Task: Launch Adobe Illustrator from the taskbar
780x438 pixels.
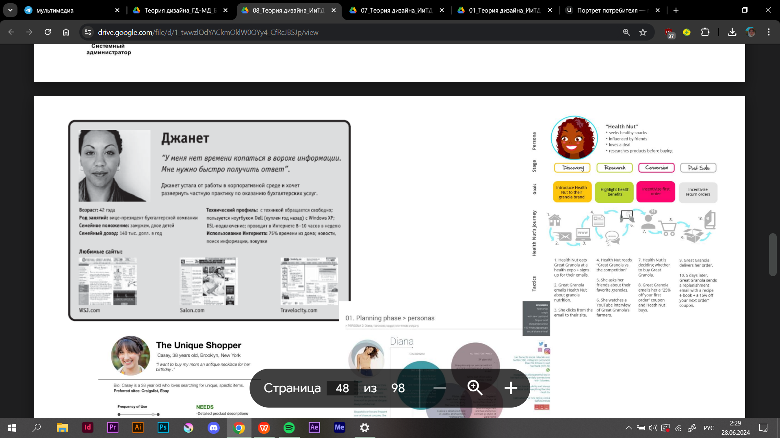Action: click(138, 427)
